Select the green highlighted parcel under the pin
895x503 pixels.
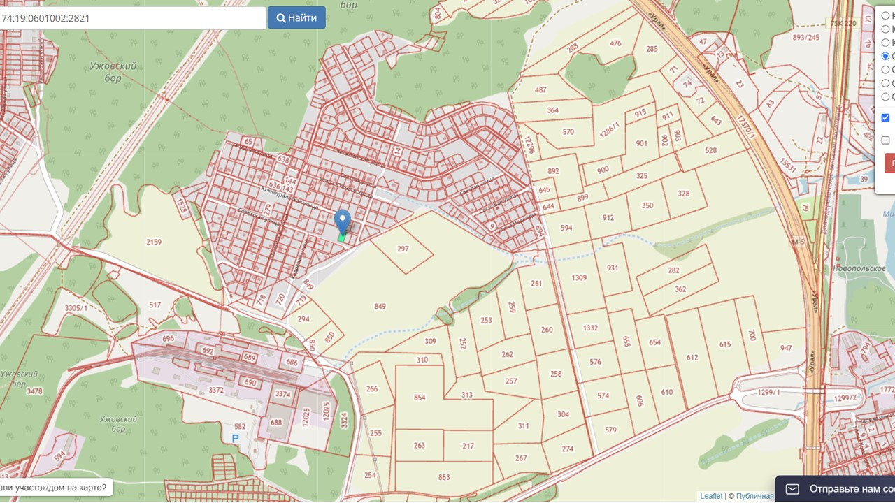(x=341, y=238)
